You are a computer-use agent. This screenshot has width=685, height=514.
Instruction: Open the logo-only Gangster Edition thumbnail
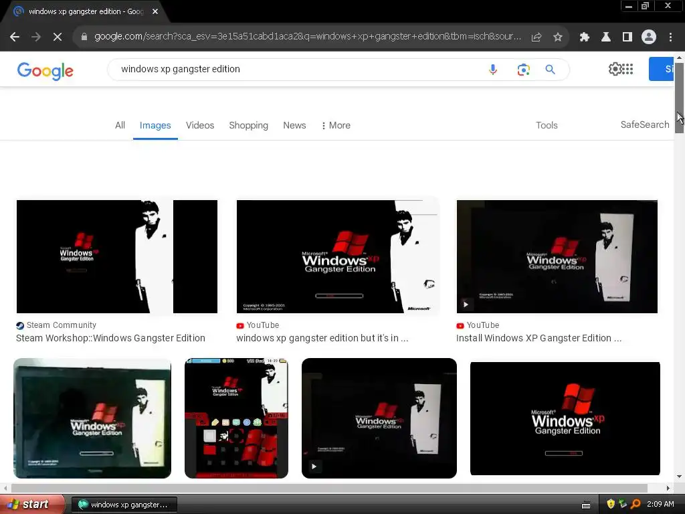(x=565, y=418)
